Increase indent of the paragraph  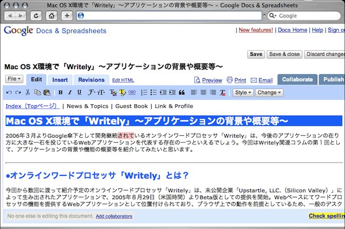coord(172,93)
